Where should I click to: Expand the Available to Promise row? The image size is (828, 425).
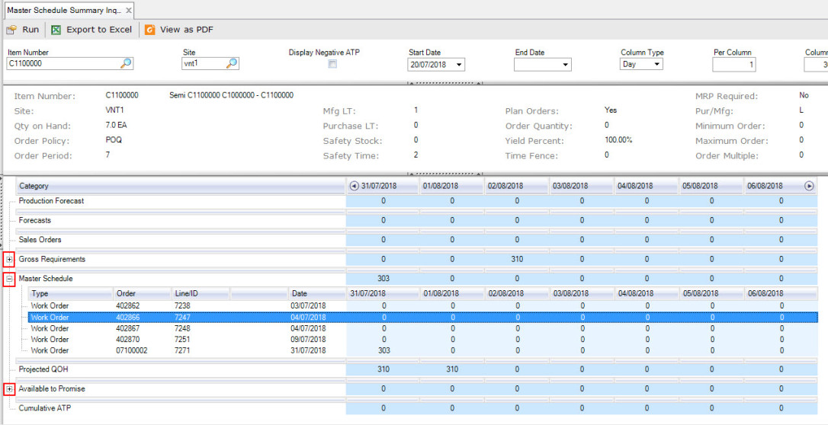pyautogui.click(x=9, y=388)
